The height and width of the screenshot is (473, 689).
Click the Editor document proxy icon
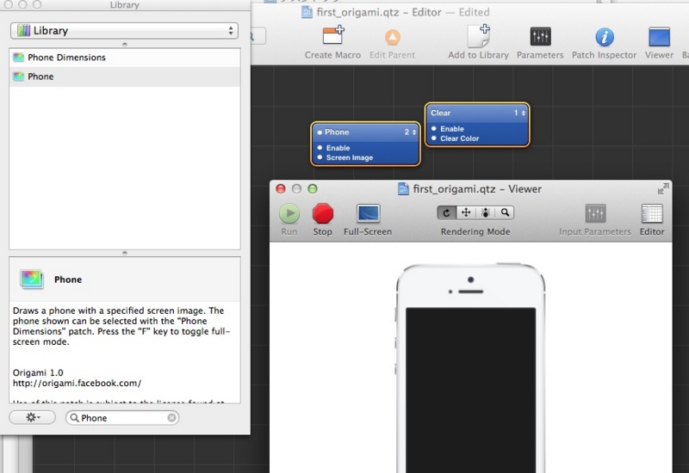[x=307, y=12]
